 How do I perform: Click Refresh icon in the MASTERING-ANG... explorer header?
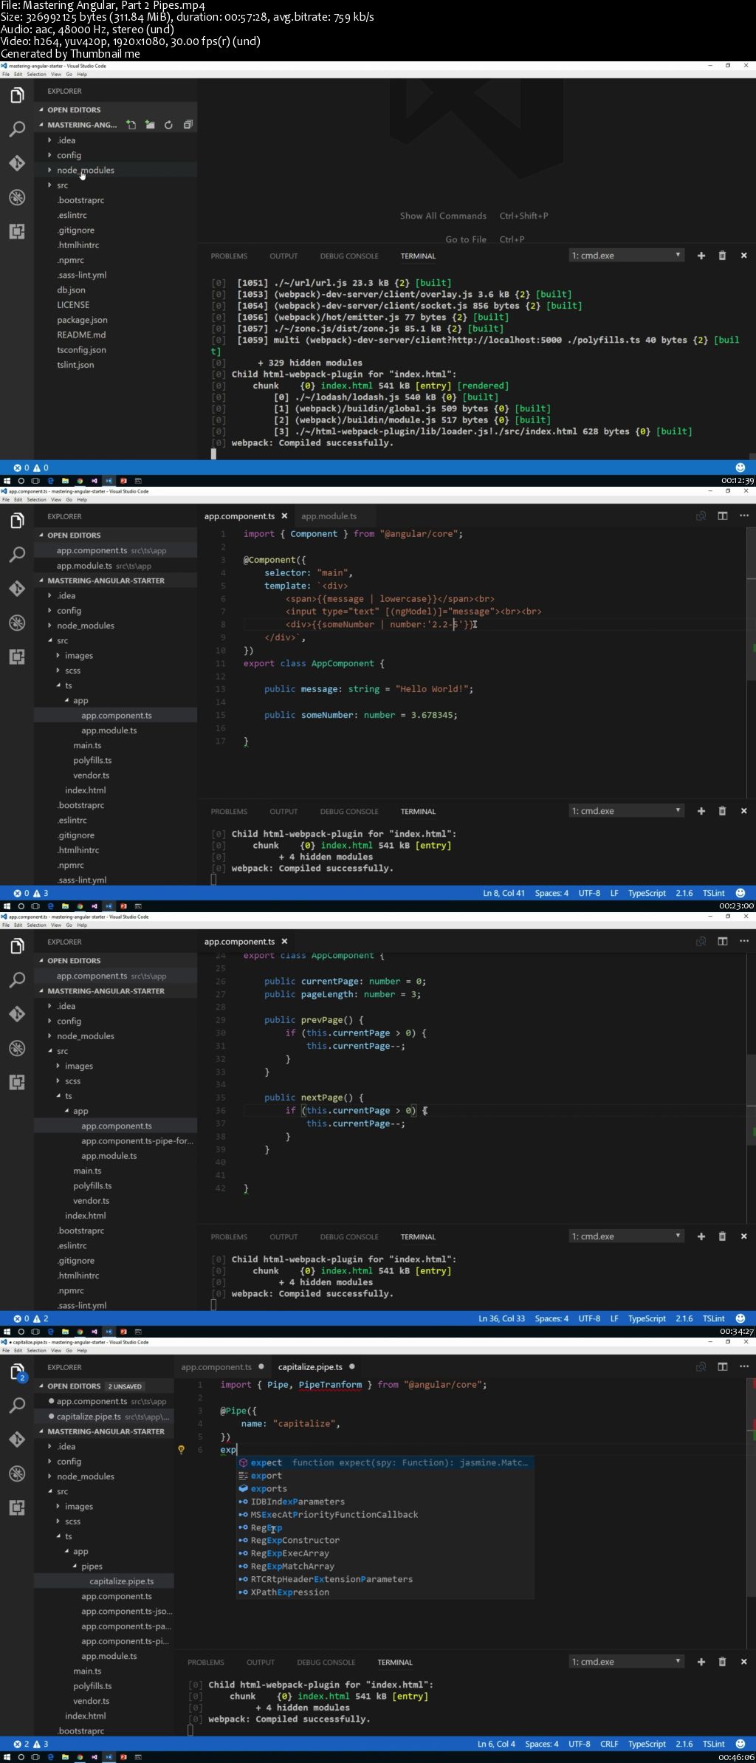coord(168,125)
